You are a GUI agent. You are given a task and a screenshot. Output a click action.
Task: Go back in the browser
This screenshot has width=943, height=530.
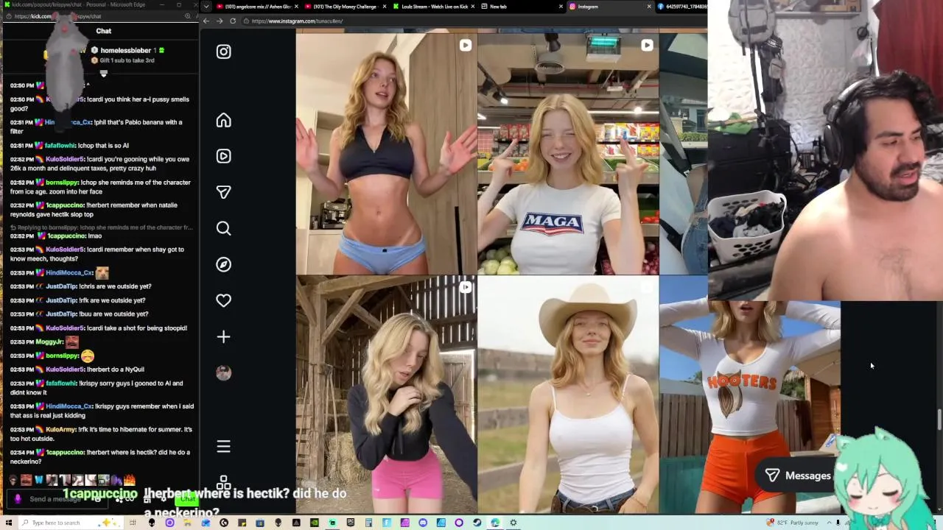tap(206, 21)
